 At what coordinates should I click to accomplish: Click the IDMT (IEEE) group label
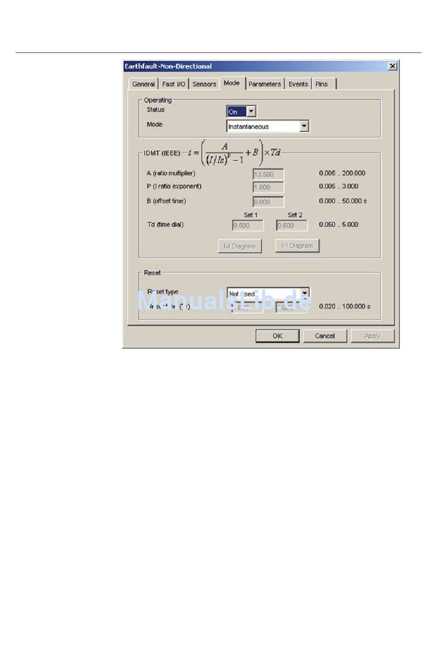click(x=162, y=153)
